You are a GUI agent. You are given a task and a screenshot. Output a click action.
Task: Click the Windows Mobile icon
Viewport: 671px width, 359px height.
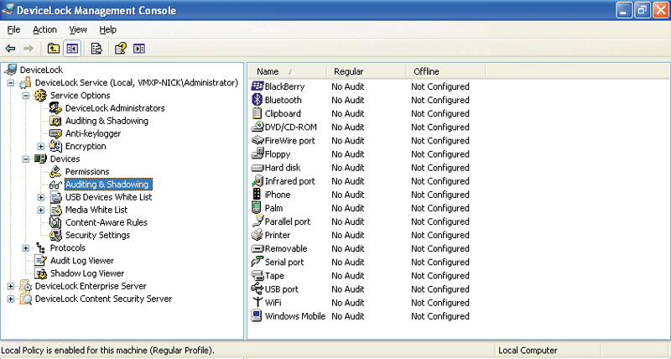coord(257,316)
